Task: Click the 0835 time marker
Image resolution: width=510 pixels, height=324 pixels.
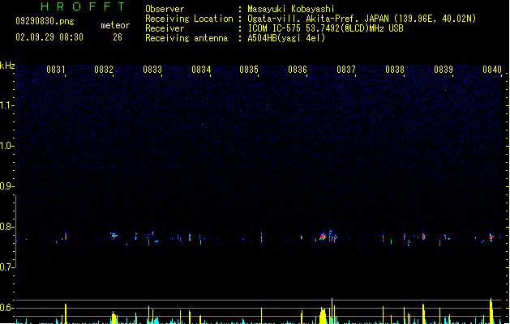Action: click(249, 70)
